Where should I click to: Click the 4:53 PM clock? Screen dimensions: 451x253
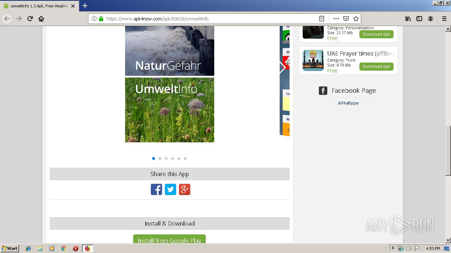(x=433, y=248)
